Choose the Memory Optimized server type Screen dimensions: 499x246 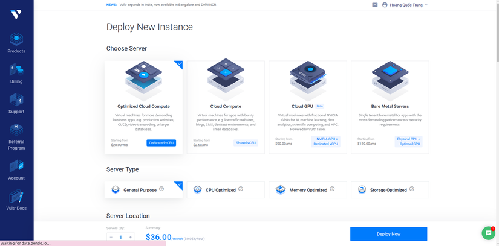click(x=308, y=190)
